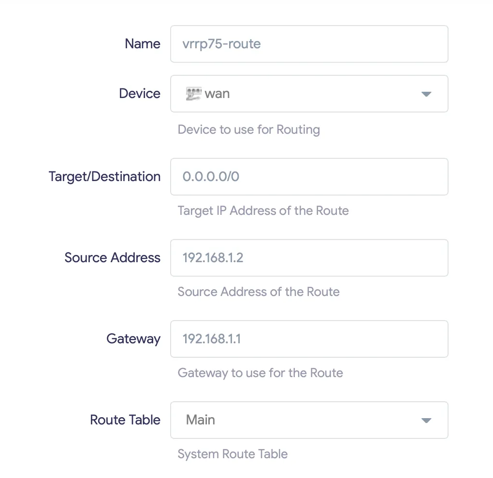Select the 'wan' text in Device combo box
493x478 pixels.
click(x=217, y=94)
